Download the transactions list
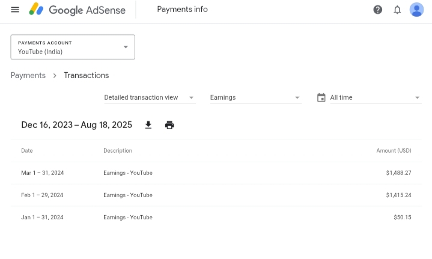 [x=148, y=125]
